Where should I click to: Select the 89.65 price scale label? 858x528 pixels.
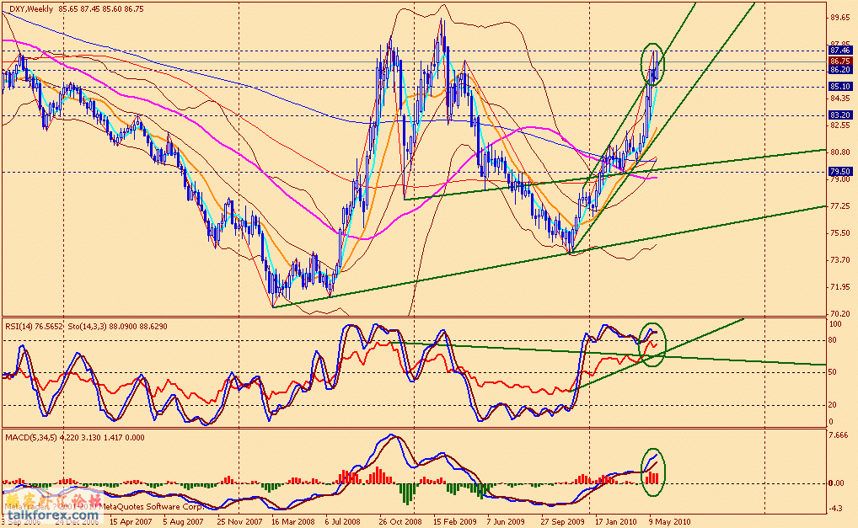pyautogui.click(x=840, y=18)
